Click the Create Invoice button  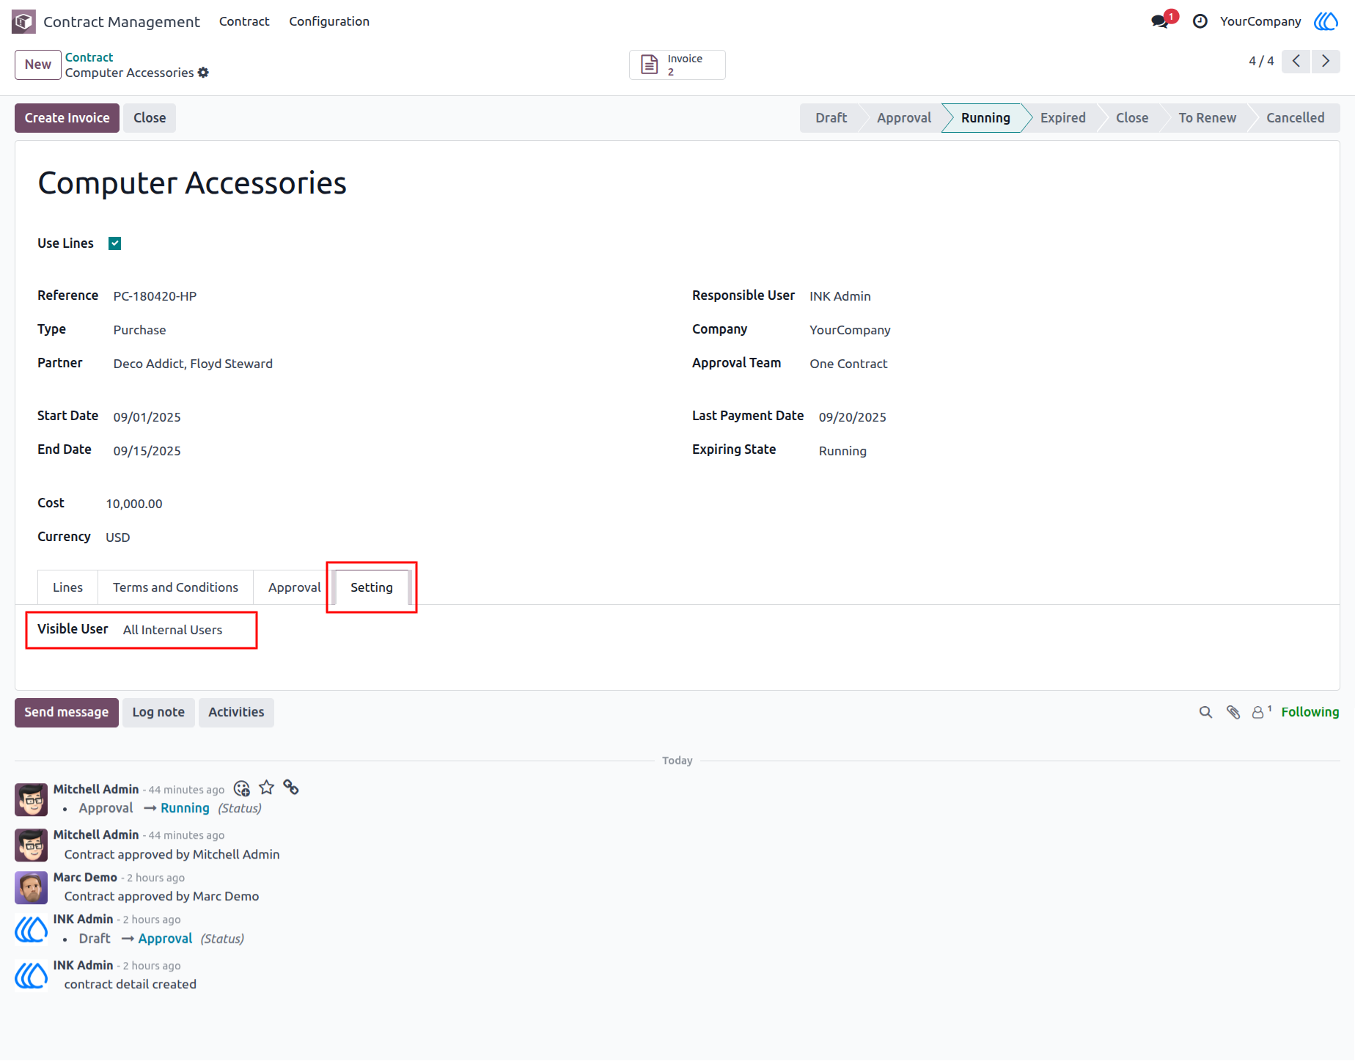(x=67, y=118)
